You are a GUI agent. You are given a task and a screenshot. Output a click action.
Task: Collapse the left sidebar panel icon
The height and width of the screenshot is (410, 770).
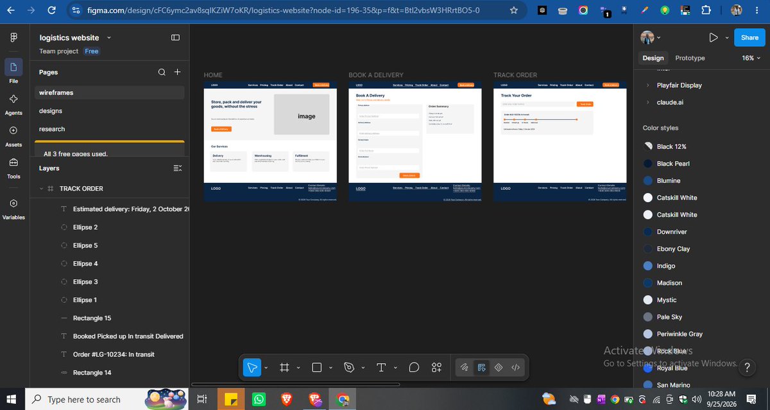pos(175,38)
